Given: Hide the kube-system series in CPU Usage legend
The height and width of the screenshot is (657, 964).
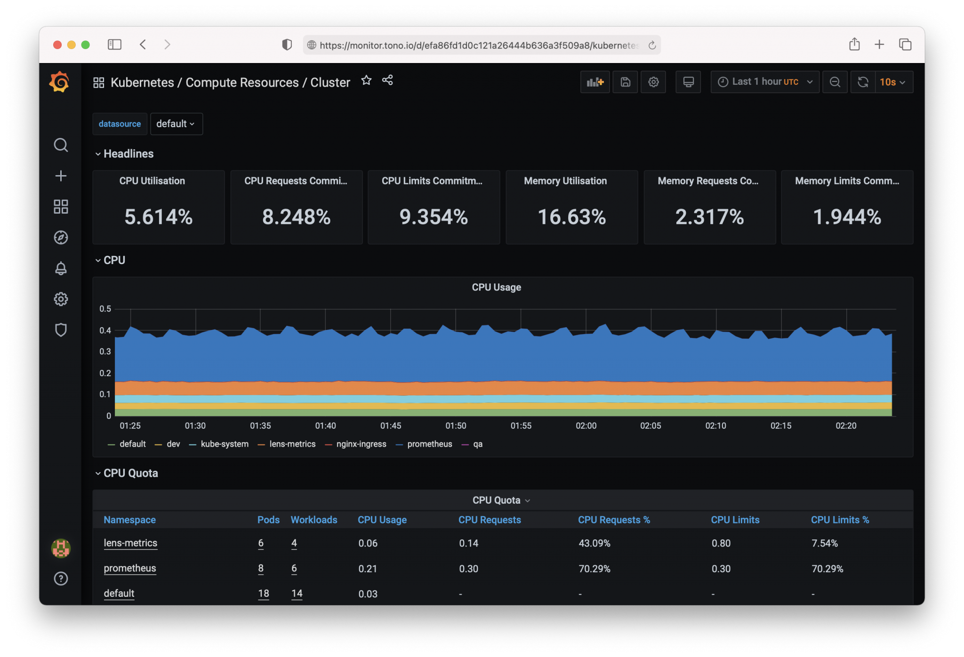Looking at the screenshot, I should tap(225, 444).
